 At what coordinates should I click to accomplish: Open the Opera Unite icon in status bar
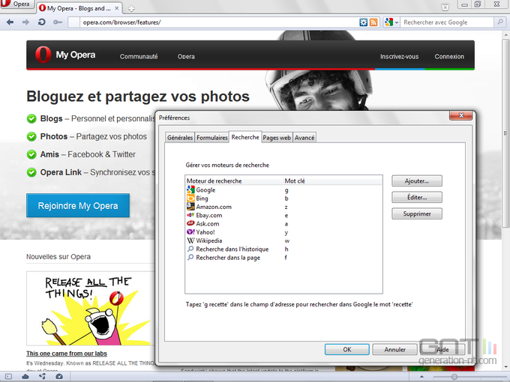coord(42,377)
